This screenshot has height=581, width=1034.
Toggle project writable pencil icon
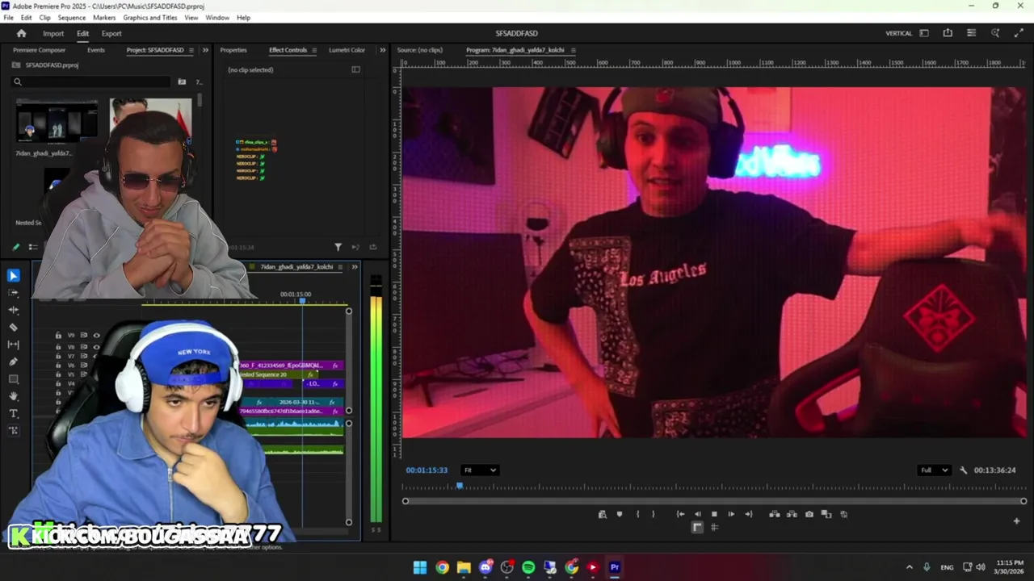click(15, 247)
